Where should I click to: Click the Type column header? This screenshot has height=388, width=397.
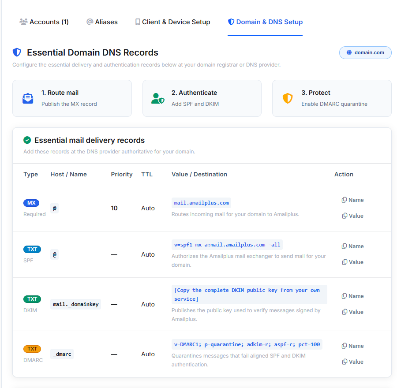tap(30, 175)
